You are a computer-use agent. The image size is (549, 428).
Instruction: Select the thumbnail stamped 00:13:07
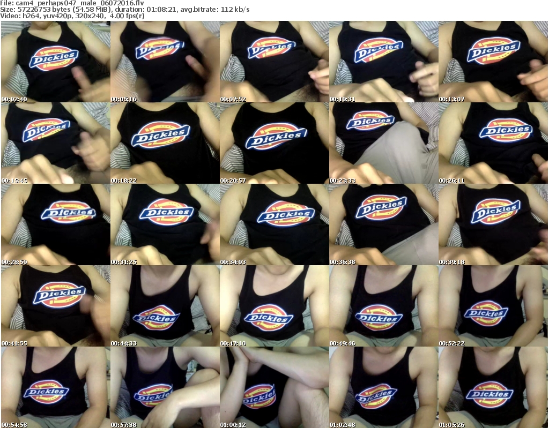click(493, 62)
